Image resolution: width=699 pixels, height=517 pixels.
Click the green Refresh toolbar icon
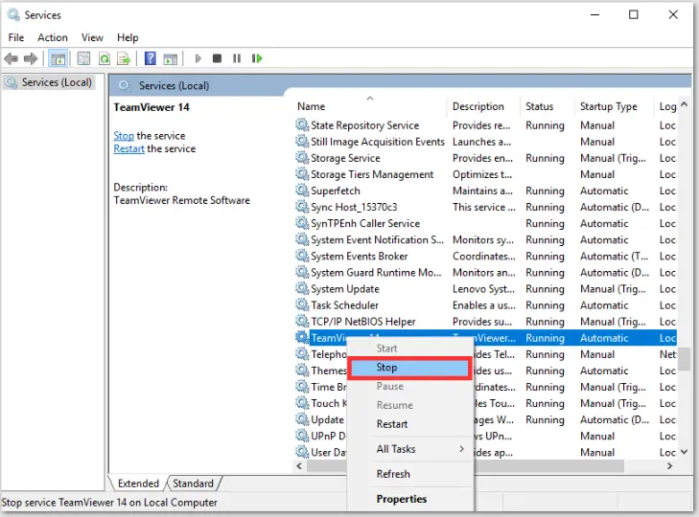pyautogui.click(x=105, y=58)
